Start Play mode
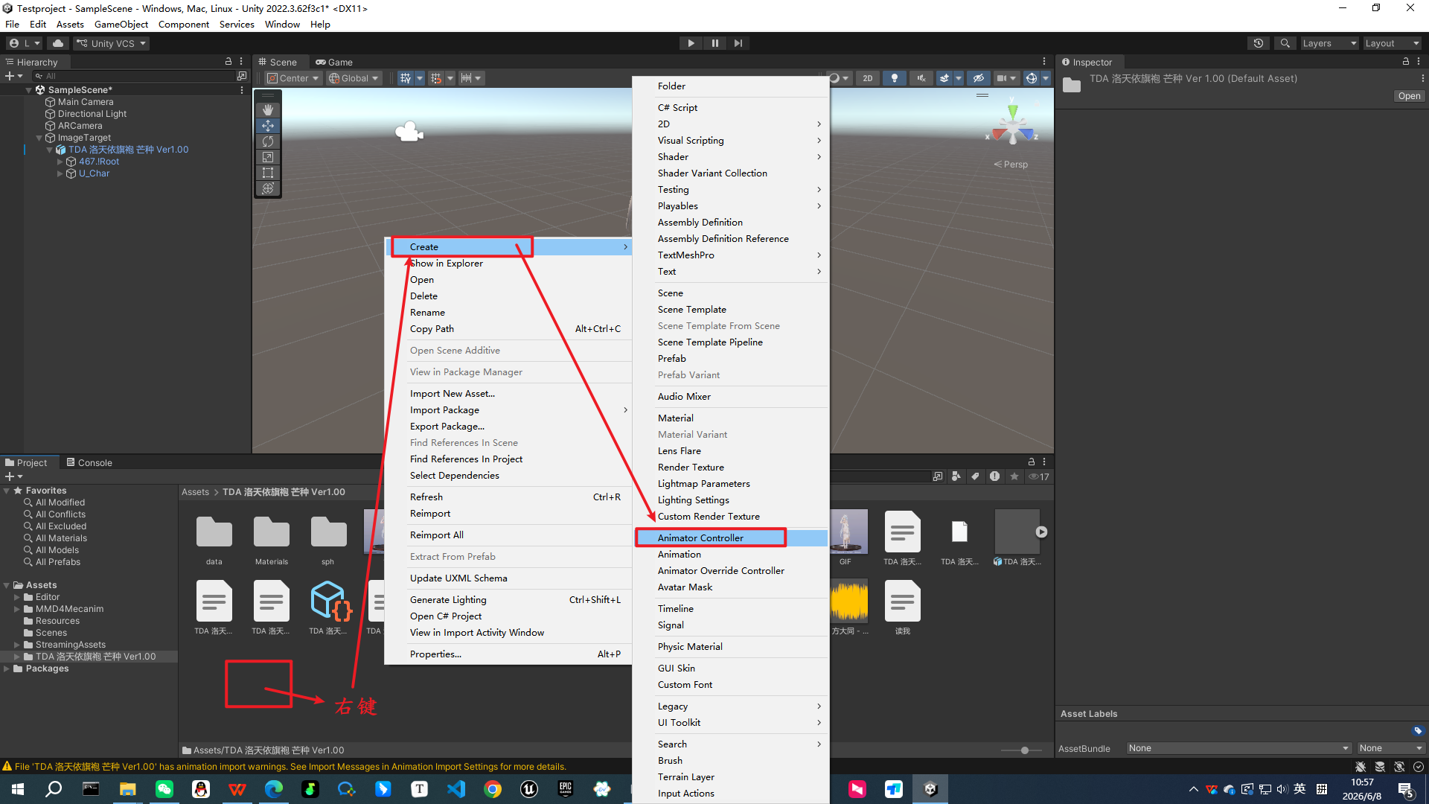1429x804 pixels. pyautogui.click(x=691, y=43)
